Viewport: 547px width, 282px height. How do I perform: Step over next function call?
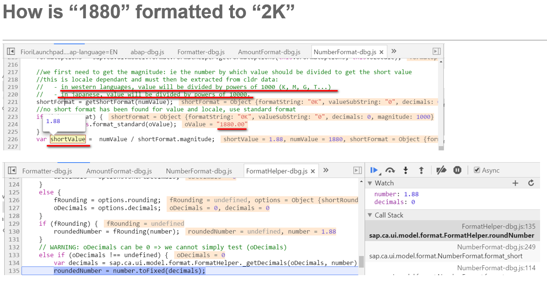390,170
